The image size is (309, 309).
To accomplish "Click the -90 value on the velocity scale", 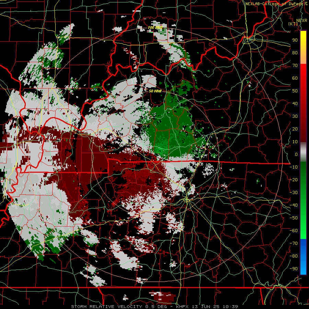I will (x=294, y=269).
